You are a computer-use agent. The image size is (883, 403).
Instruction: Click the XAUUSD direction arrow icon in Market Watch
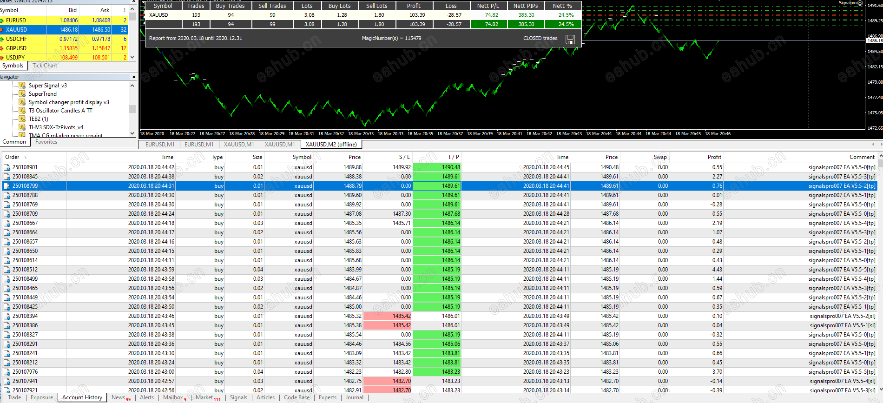[x=2, y=30]
